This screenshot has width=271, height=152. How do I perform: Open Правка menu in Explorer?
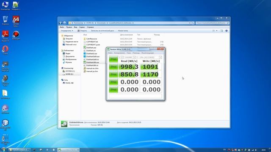(x=69, y=27)
